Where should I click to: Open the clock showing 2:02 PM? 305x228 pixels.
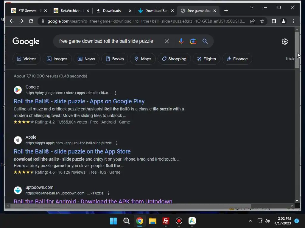(283, 221)
